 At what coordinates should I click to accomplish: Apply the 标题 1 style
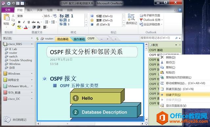tap(66, 16)
